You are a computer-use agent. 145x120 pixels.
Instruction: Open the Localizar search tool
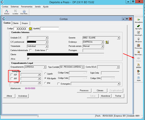(x=15, y=12)
